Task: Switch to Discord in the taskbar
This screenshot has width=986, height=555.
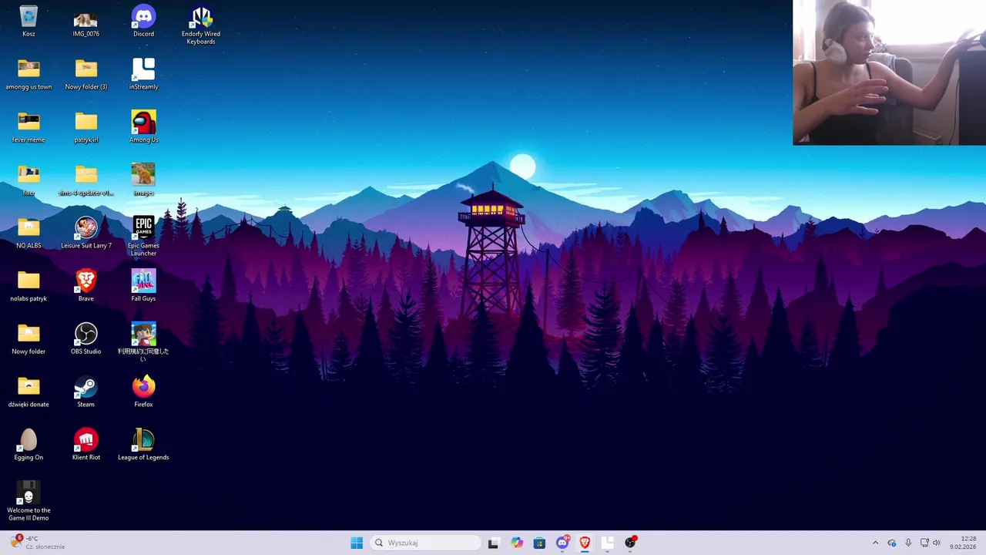Action: (562, 543)
